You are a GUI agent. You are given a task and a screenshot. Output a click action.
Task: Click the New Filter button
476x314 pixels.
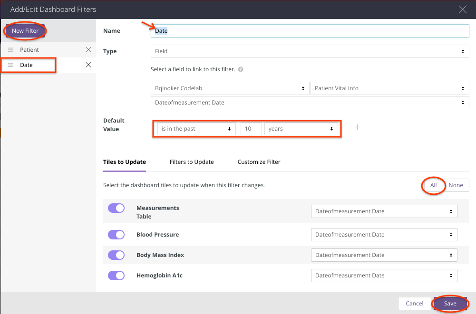[25, 31]
